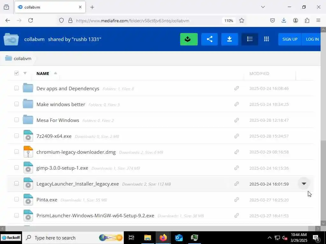This screenshot has height=244, width=326.
Task: Copy link icon for PrismLauncher setup exe
Action: tap(237, 216)
